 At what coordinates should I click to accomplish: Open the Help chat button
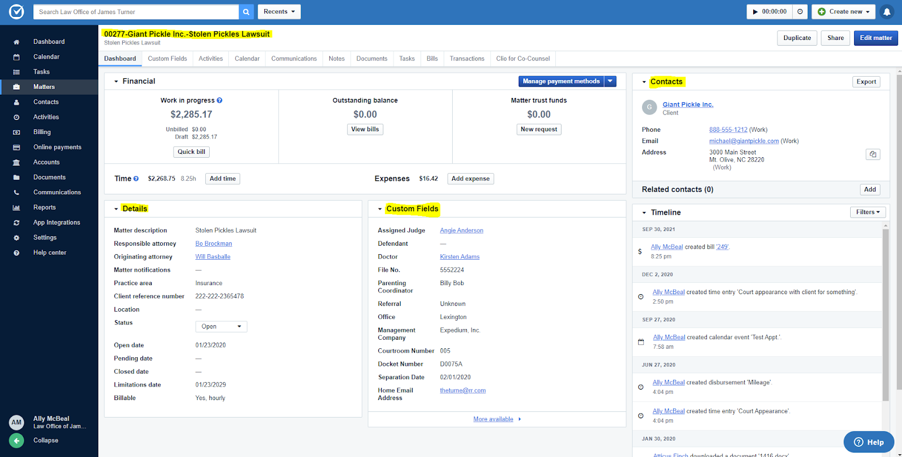coord(869,442)
